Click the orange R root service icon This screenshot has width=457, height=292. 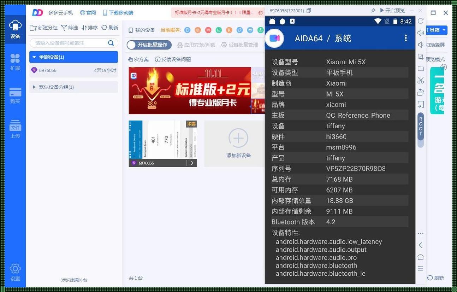click(x=229, y=30)
